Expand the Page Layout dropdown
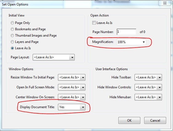This screenshot has height=131, width=173. (54, 57)
